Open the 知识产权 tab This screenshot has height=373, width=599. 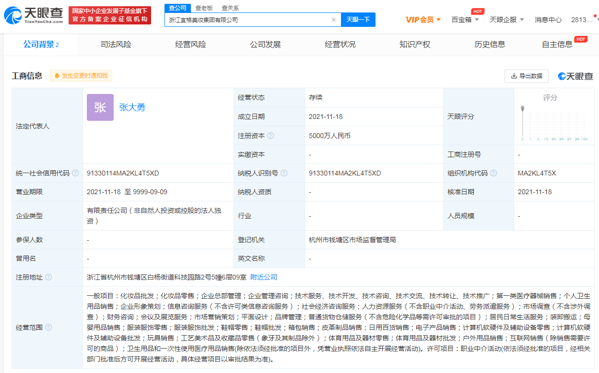(x=415, y=45)
